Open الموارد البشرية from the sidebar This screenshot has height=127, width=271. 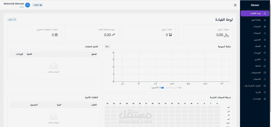tap(255, 86)
